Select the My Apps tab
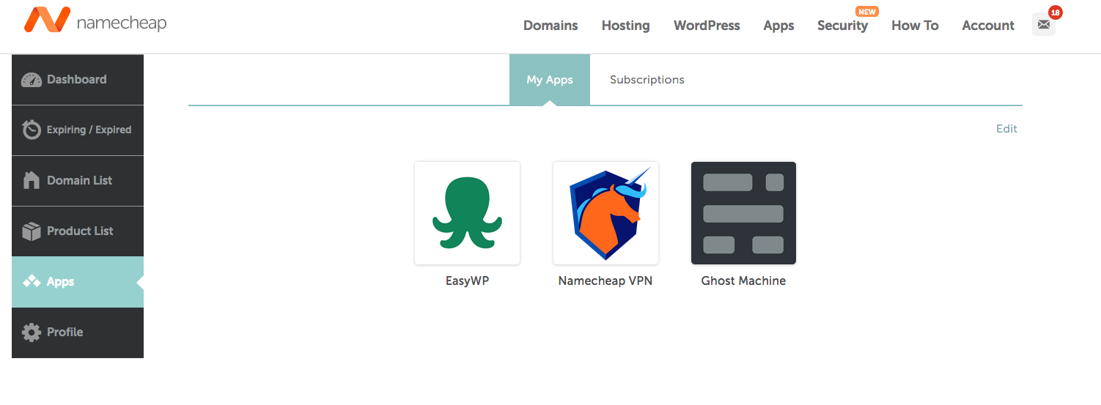Viewport: 1101px width, 405px height. 550,80
